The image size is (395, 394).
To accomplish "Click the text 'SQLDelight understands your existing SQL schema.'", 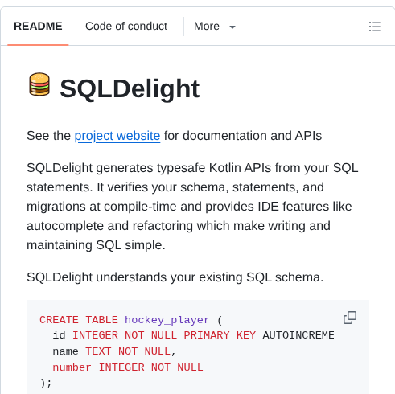I will pos(175,277).
